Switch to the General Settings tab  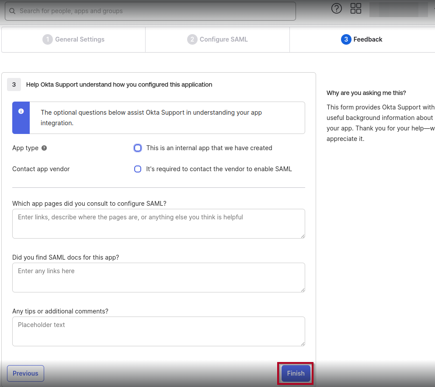(x=73, y=39)
